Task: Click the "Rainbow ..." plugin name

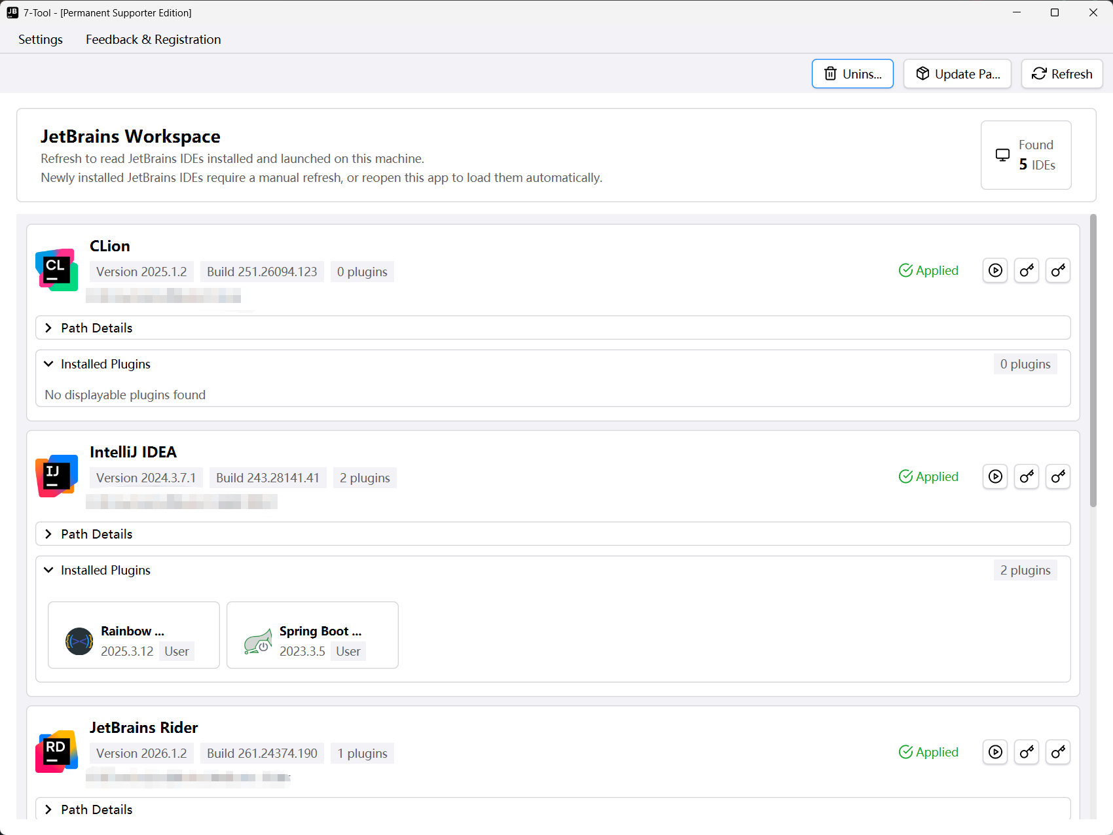Action: click(x=132, y=631)
